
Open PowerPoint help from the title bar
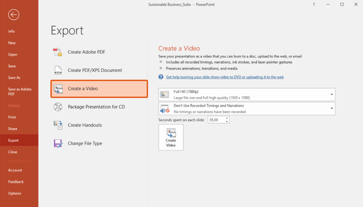click(313, 5)
